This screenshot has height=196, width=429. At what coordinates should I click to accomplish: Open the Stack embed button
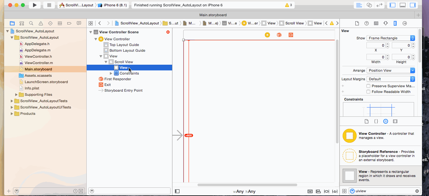[310, 191]
